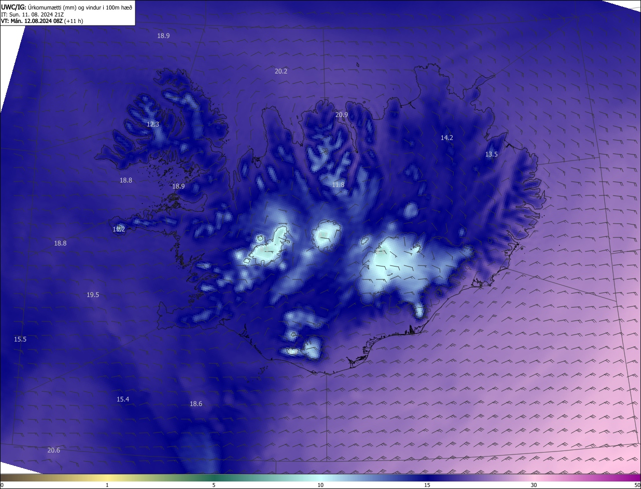Click the color scale tick label 50
This screenshot has width=641, height=489.
637,485
